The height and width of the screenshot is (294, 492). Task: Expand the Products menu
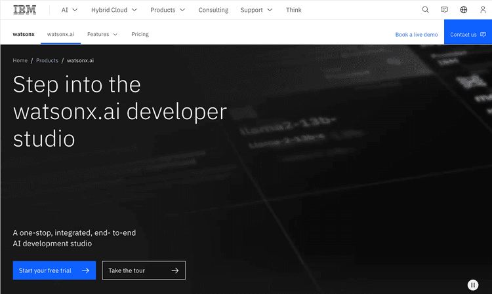click(x=167, y=10)
